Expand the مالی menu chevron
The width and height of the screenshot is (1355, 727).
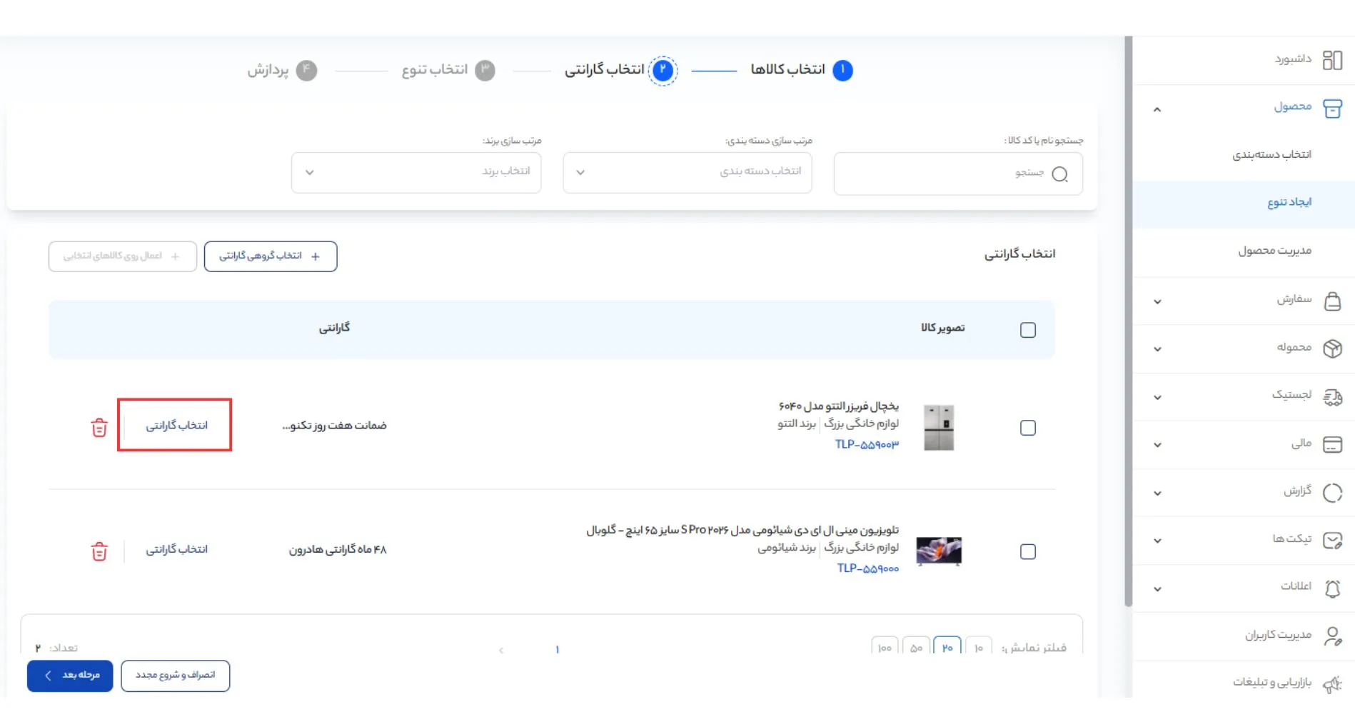[x=1157, y=445]
